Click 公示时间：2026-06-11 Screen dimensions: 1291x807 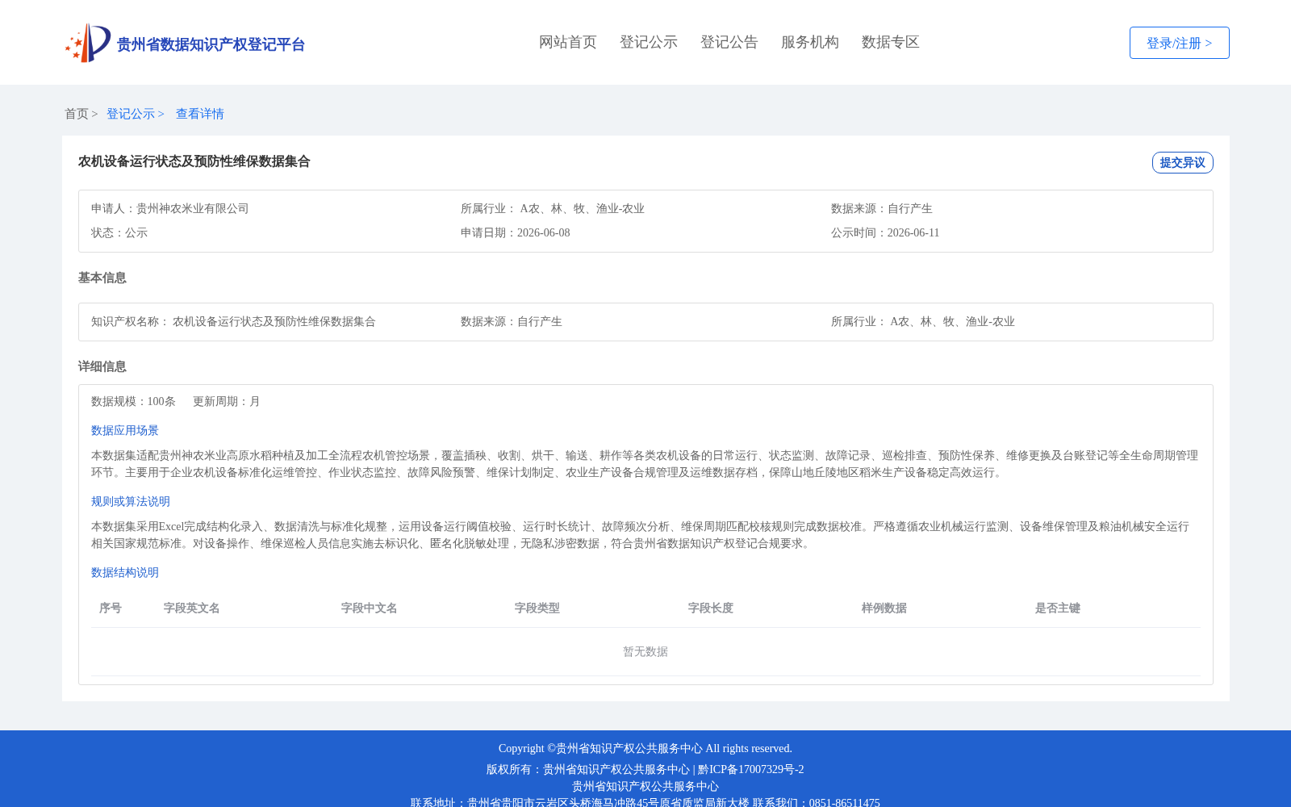(885, 232)
